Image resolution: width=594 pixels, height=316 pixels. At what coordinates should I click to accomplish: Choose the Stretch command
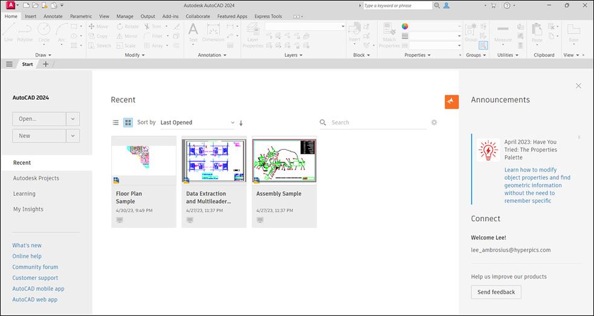pyautogui.click(x=100, y=45)
